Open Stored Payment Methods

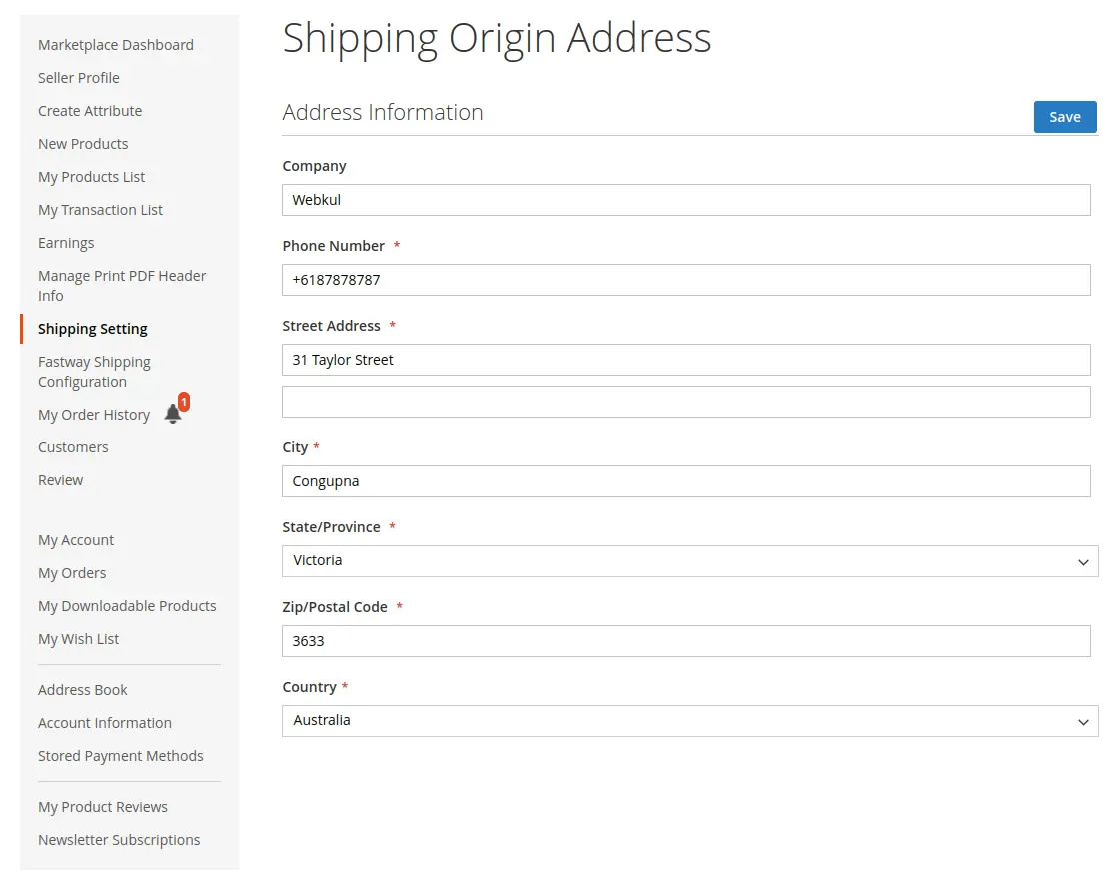tap(121, 755)
